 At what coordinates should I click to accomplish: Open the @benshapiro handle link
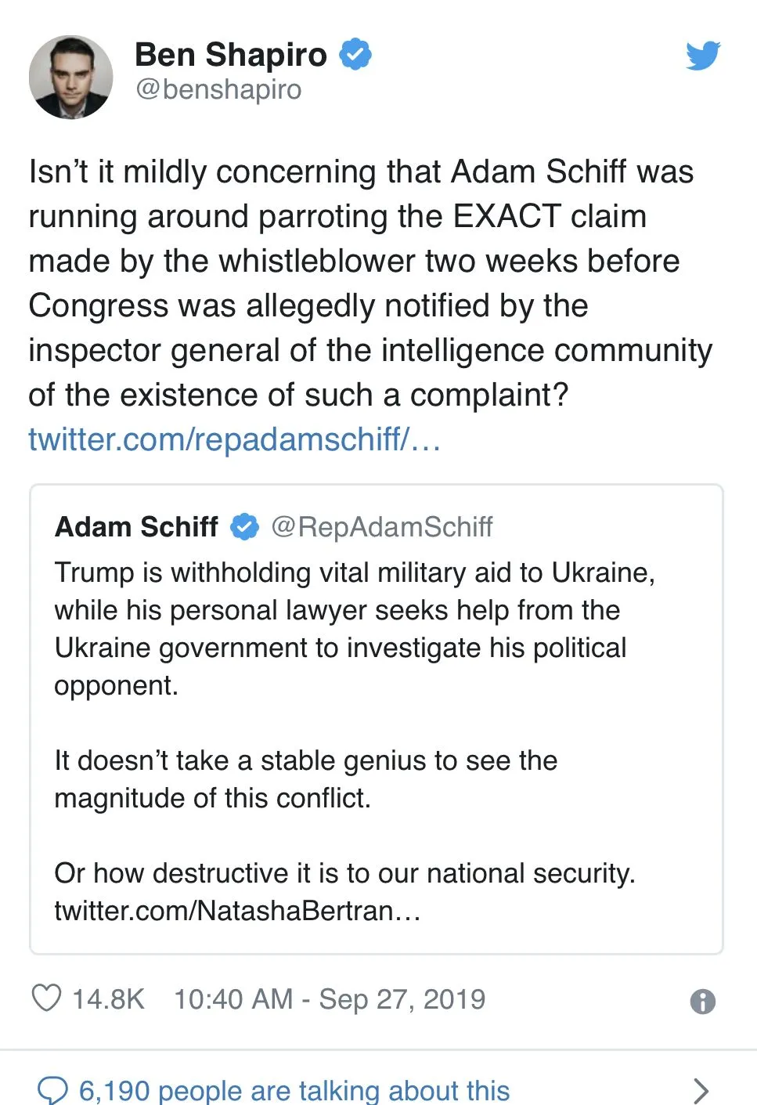(x=218, y=89)
